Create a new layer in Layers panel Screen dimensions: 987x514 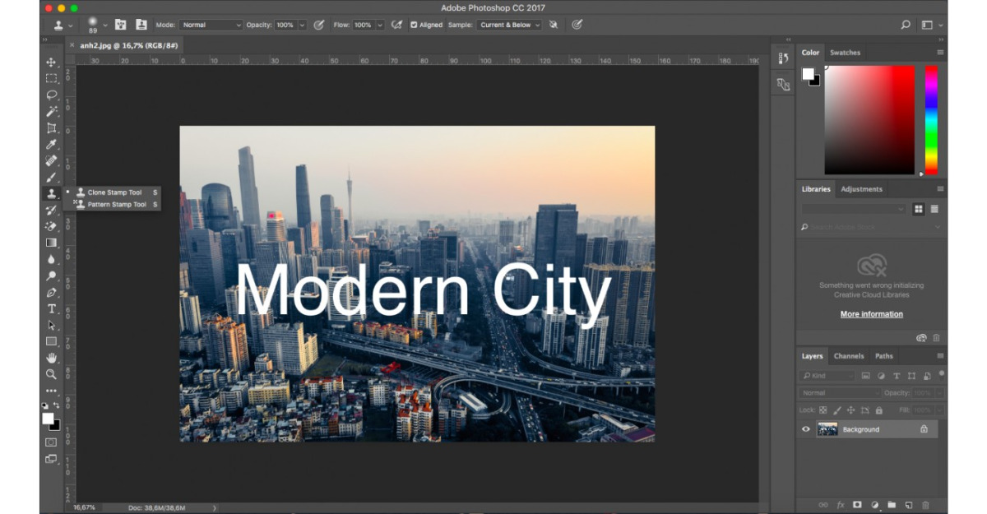click(x=909, y=504)
